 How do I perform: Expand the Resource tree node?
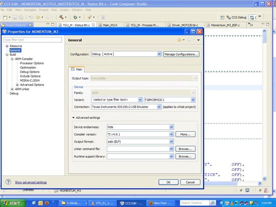click(x=7, y=46)
